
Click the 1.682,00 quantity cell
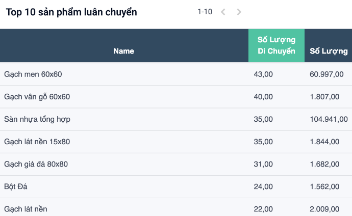pyautogui.click(x=324, y=164)
